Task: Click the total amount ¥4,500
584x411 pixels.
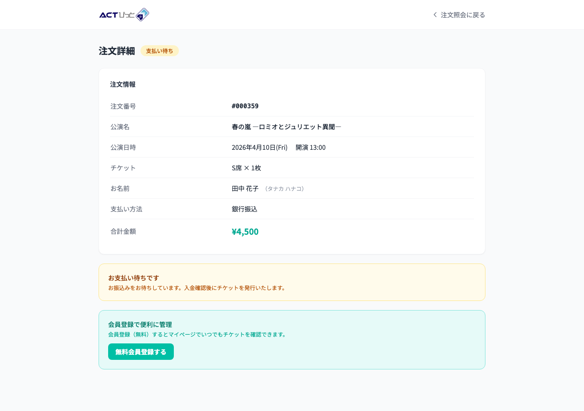Action: click(x=245, y=232)
